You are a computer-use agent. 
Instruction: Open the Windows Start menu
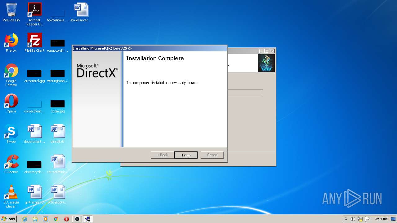[9, 219]
